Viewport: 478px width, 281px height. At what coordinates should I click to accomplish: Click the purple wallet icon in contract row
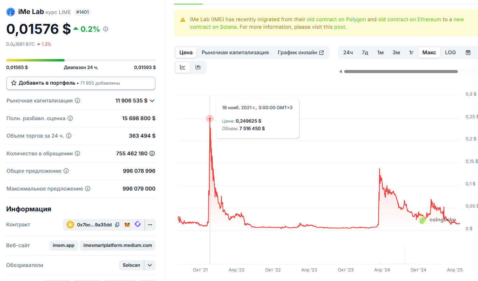pyautogui.click(x=137, y=224)
